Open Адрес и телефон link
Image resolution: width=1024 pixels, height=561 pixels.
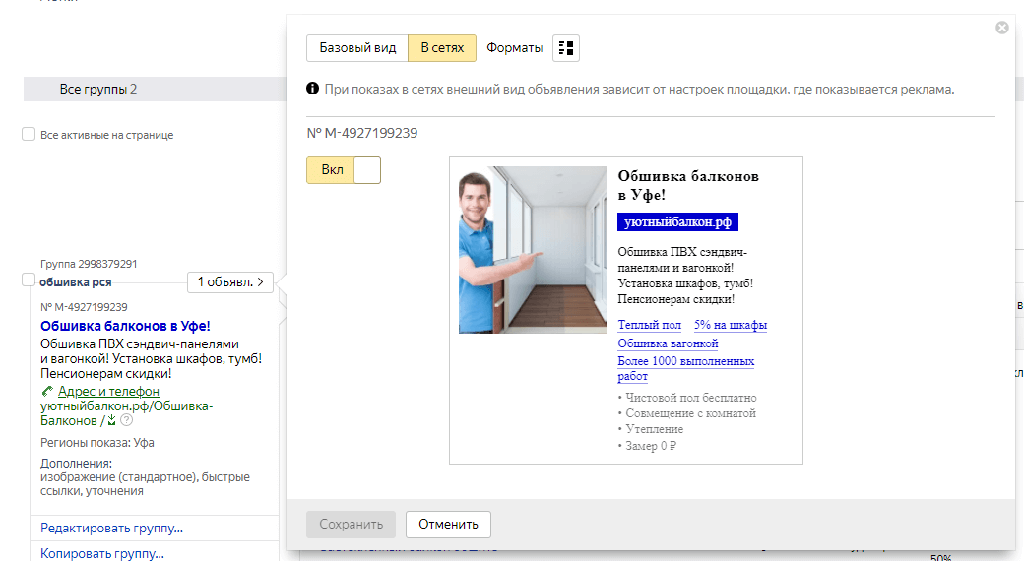[108, 391]
